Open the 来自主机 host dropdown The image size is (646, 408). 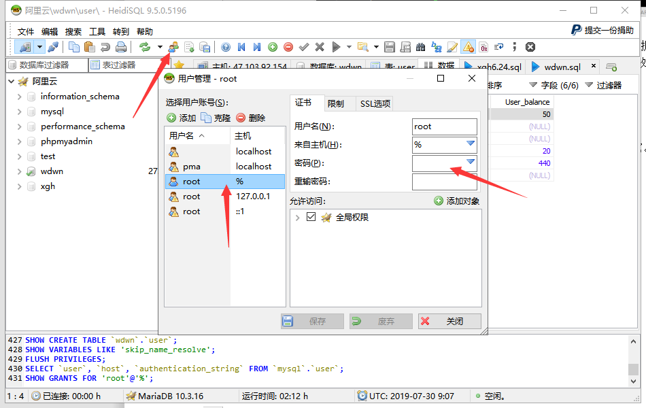pyautogui.click(x=471, y=144)
